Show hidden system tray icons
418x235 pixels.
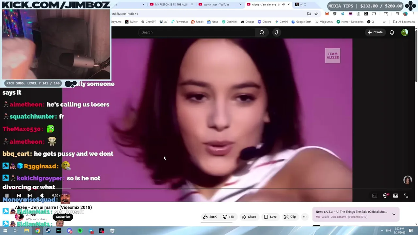382,231
